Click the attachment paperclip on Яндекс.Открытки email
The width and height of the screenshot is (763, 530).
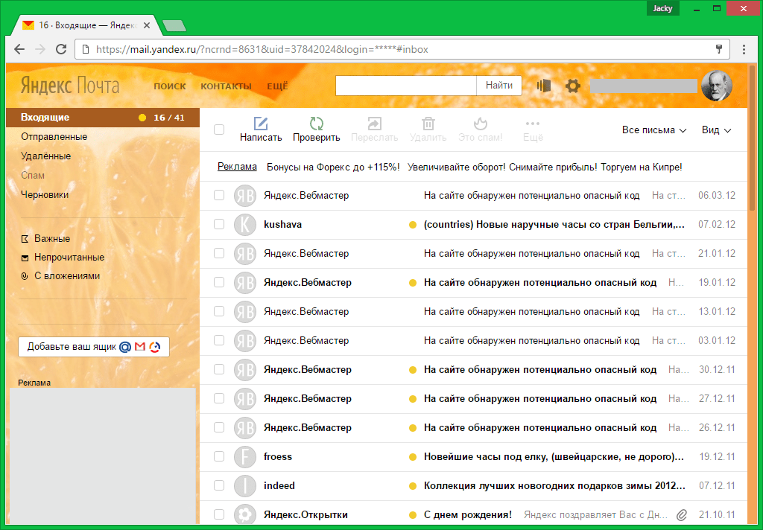(681, 514)
